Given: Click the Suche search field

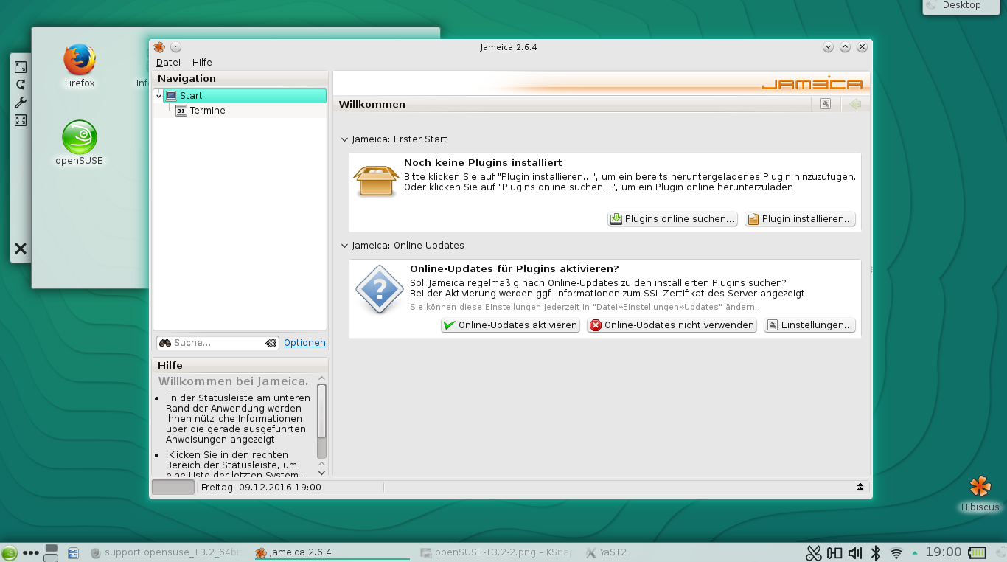Looking at the screenshot, I should (x=217, y=343).
